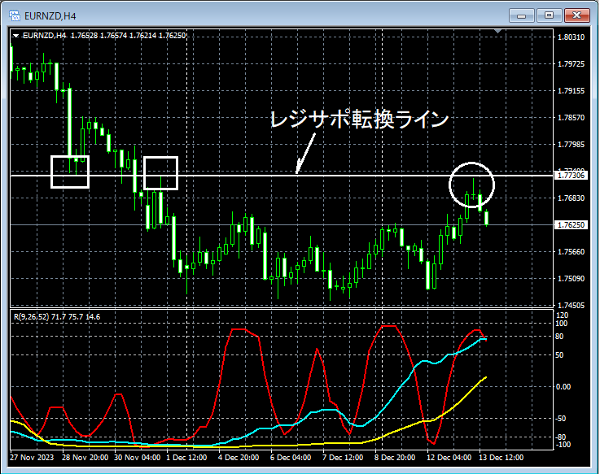Click the gray chart shift triangle marker
The height and width of the screenshot is (474, 600).
click(x=497, y=31)
